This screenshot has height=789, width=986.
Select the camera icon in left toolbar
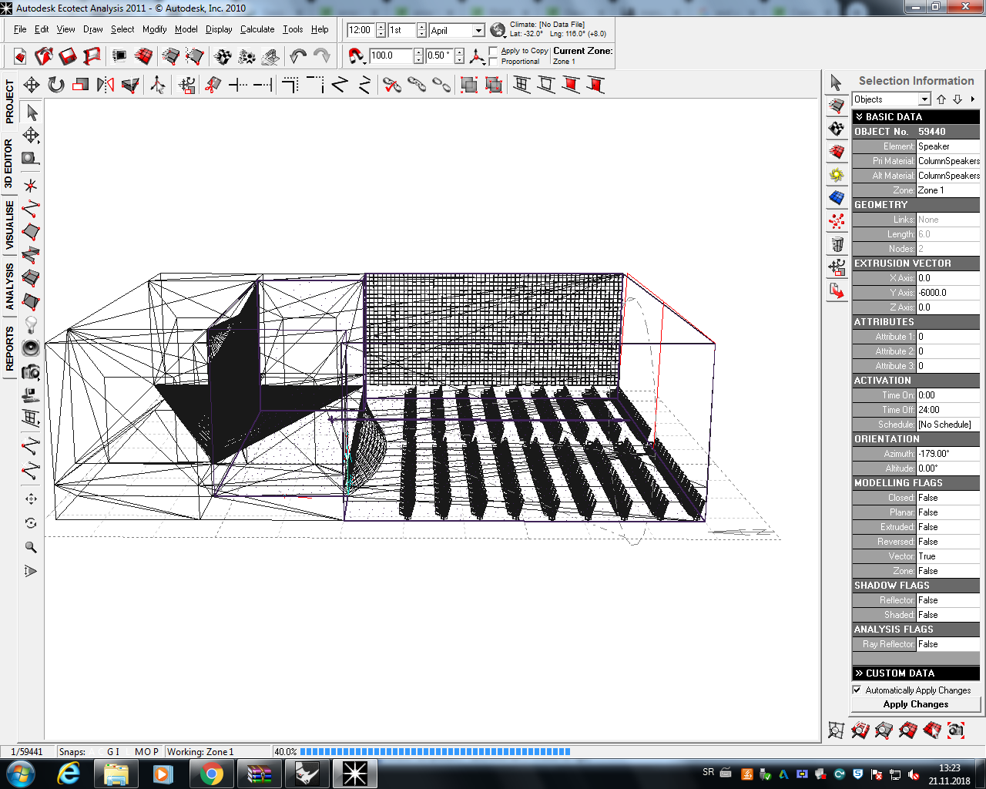(x=31, y=371)
